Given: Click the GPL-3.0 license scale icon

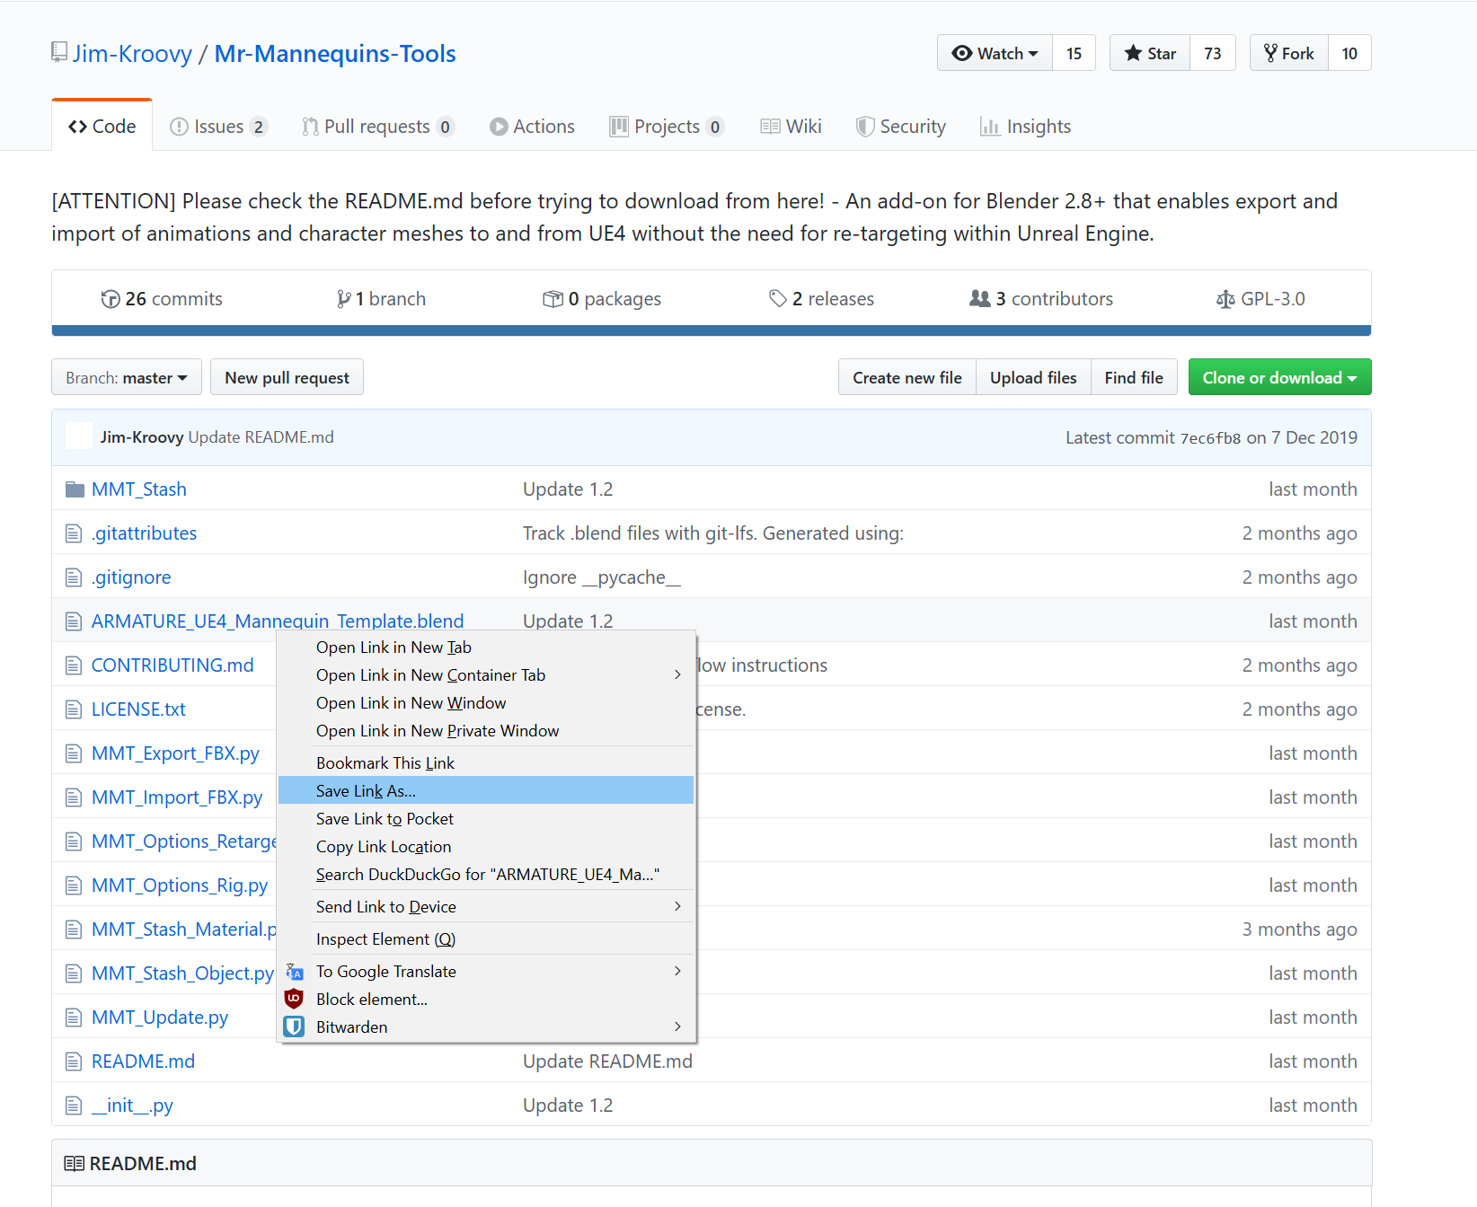Looking at the screenshot, I should pyautogui.click(x=1225, y=299).
